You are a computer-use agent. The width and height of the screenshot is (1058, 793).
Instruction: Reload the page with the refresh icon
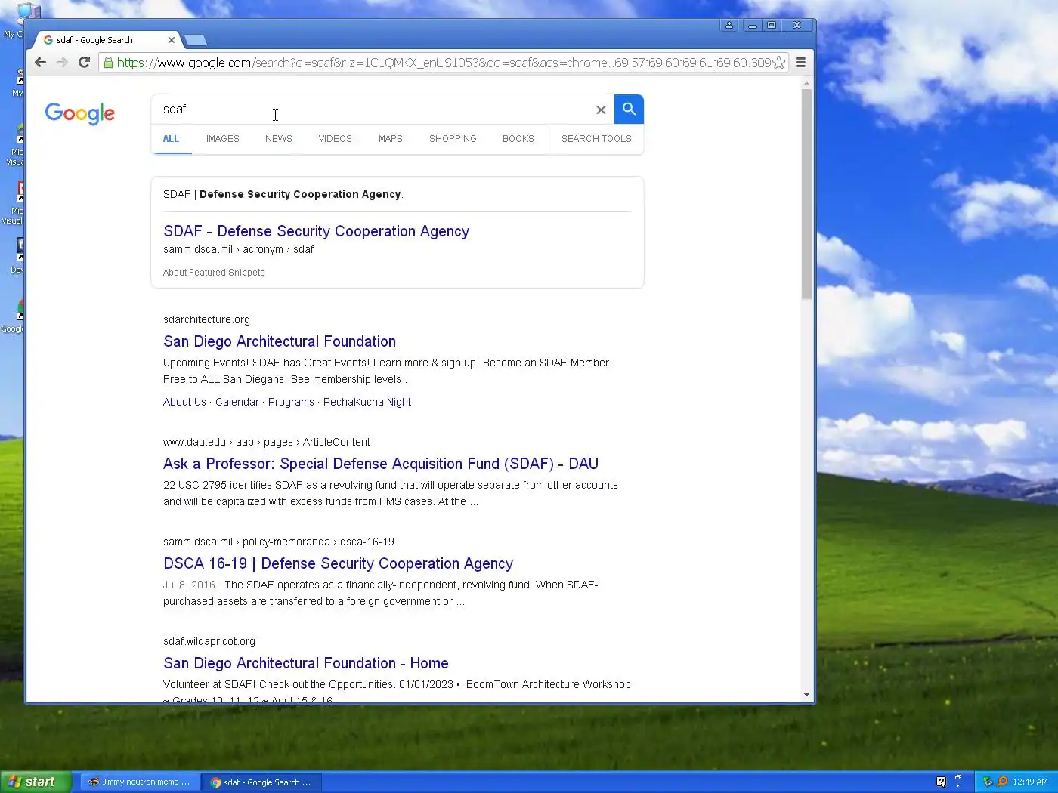(x=84, y=63)
